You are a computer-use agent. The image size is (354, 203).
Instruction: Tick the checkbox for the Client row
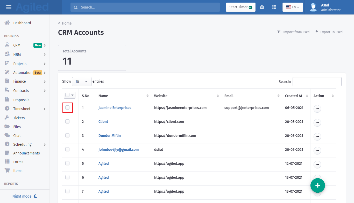point(67,121)
